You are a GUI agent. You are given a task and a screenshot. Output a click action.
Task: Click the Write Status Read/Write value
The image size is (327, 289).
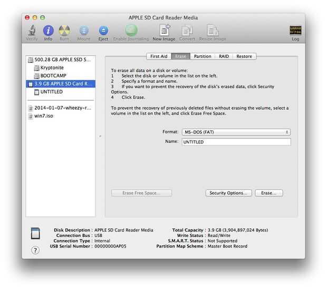(x=219, y=235)
